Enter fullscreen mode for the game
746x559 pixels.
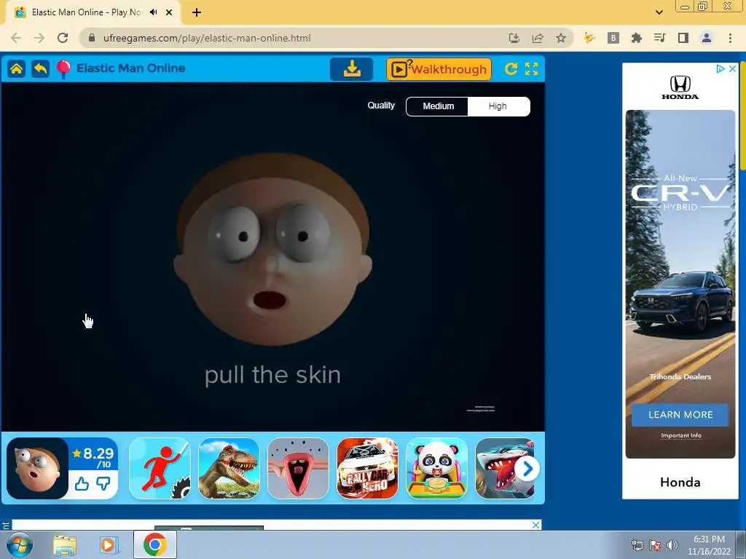coord(531,69)
